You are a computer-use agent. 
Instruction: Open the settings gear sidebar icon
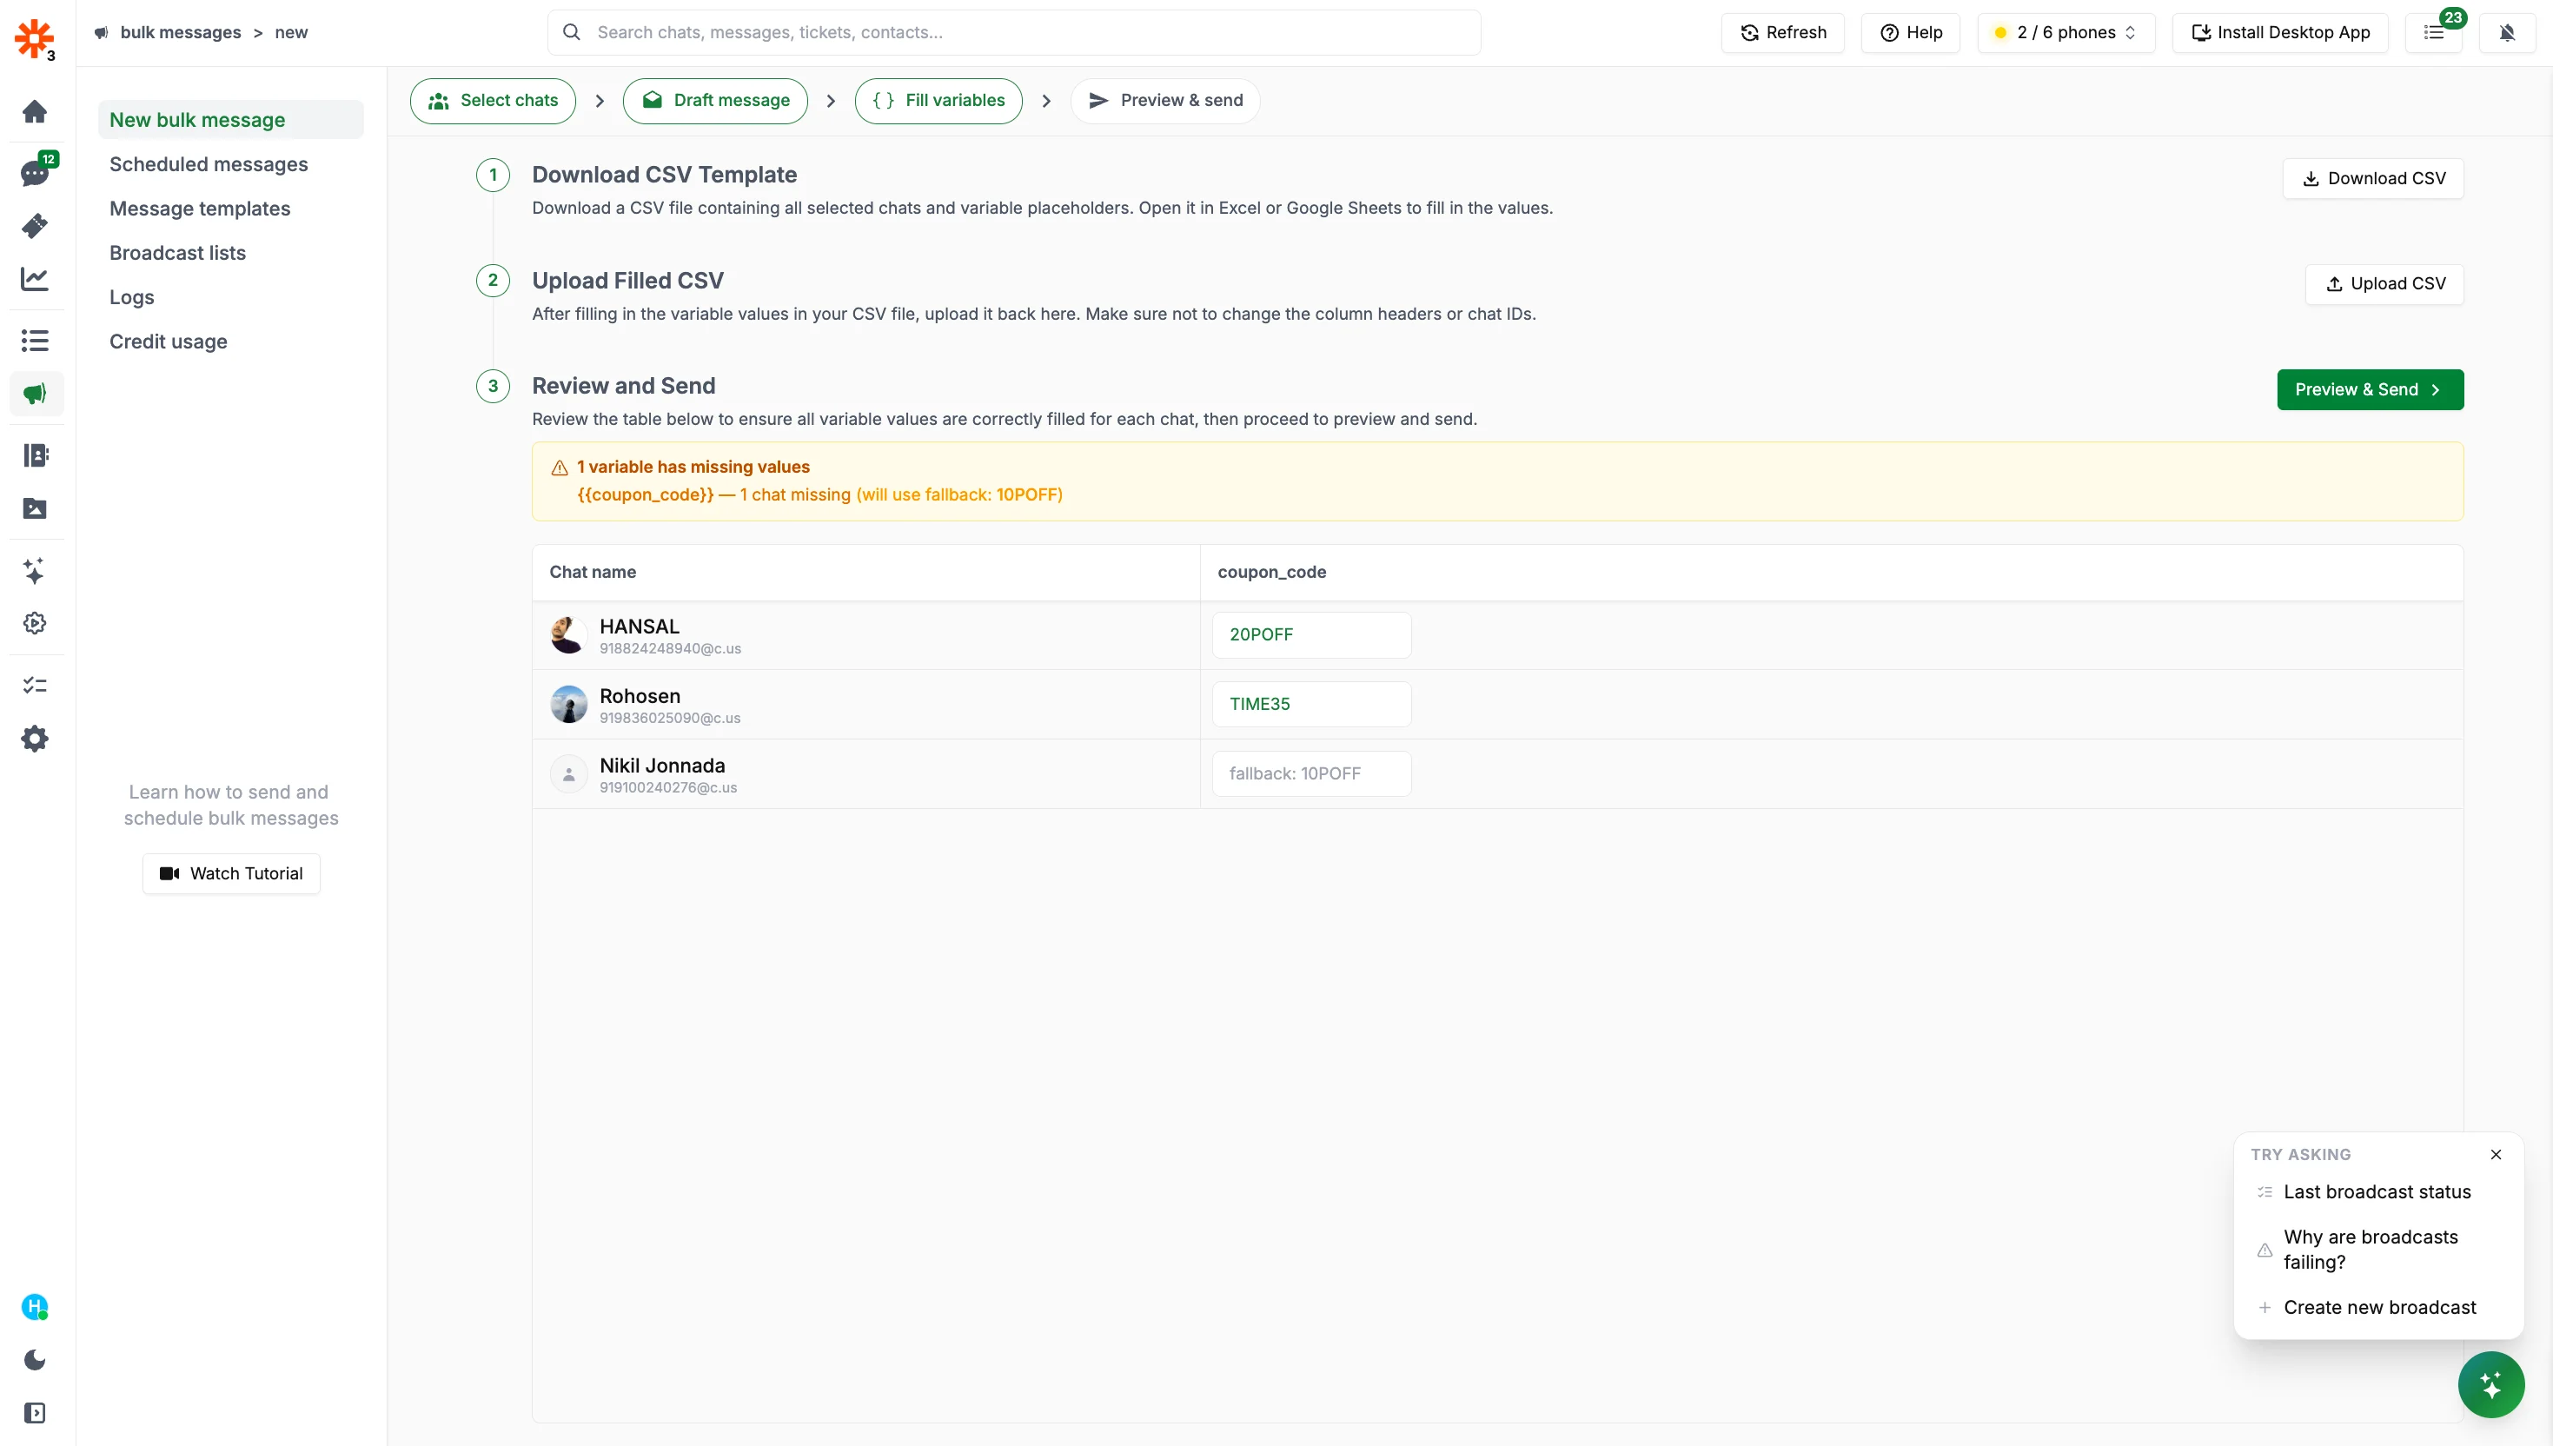coord(35,738)
